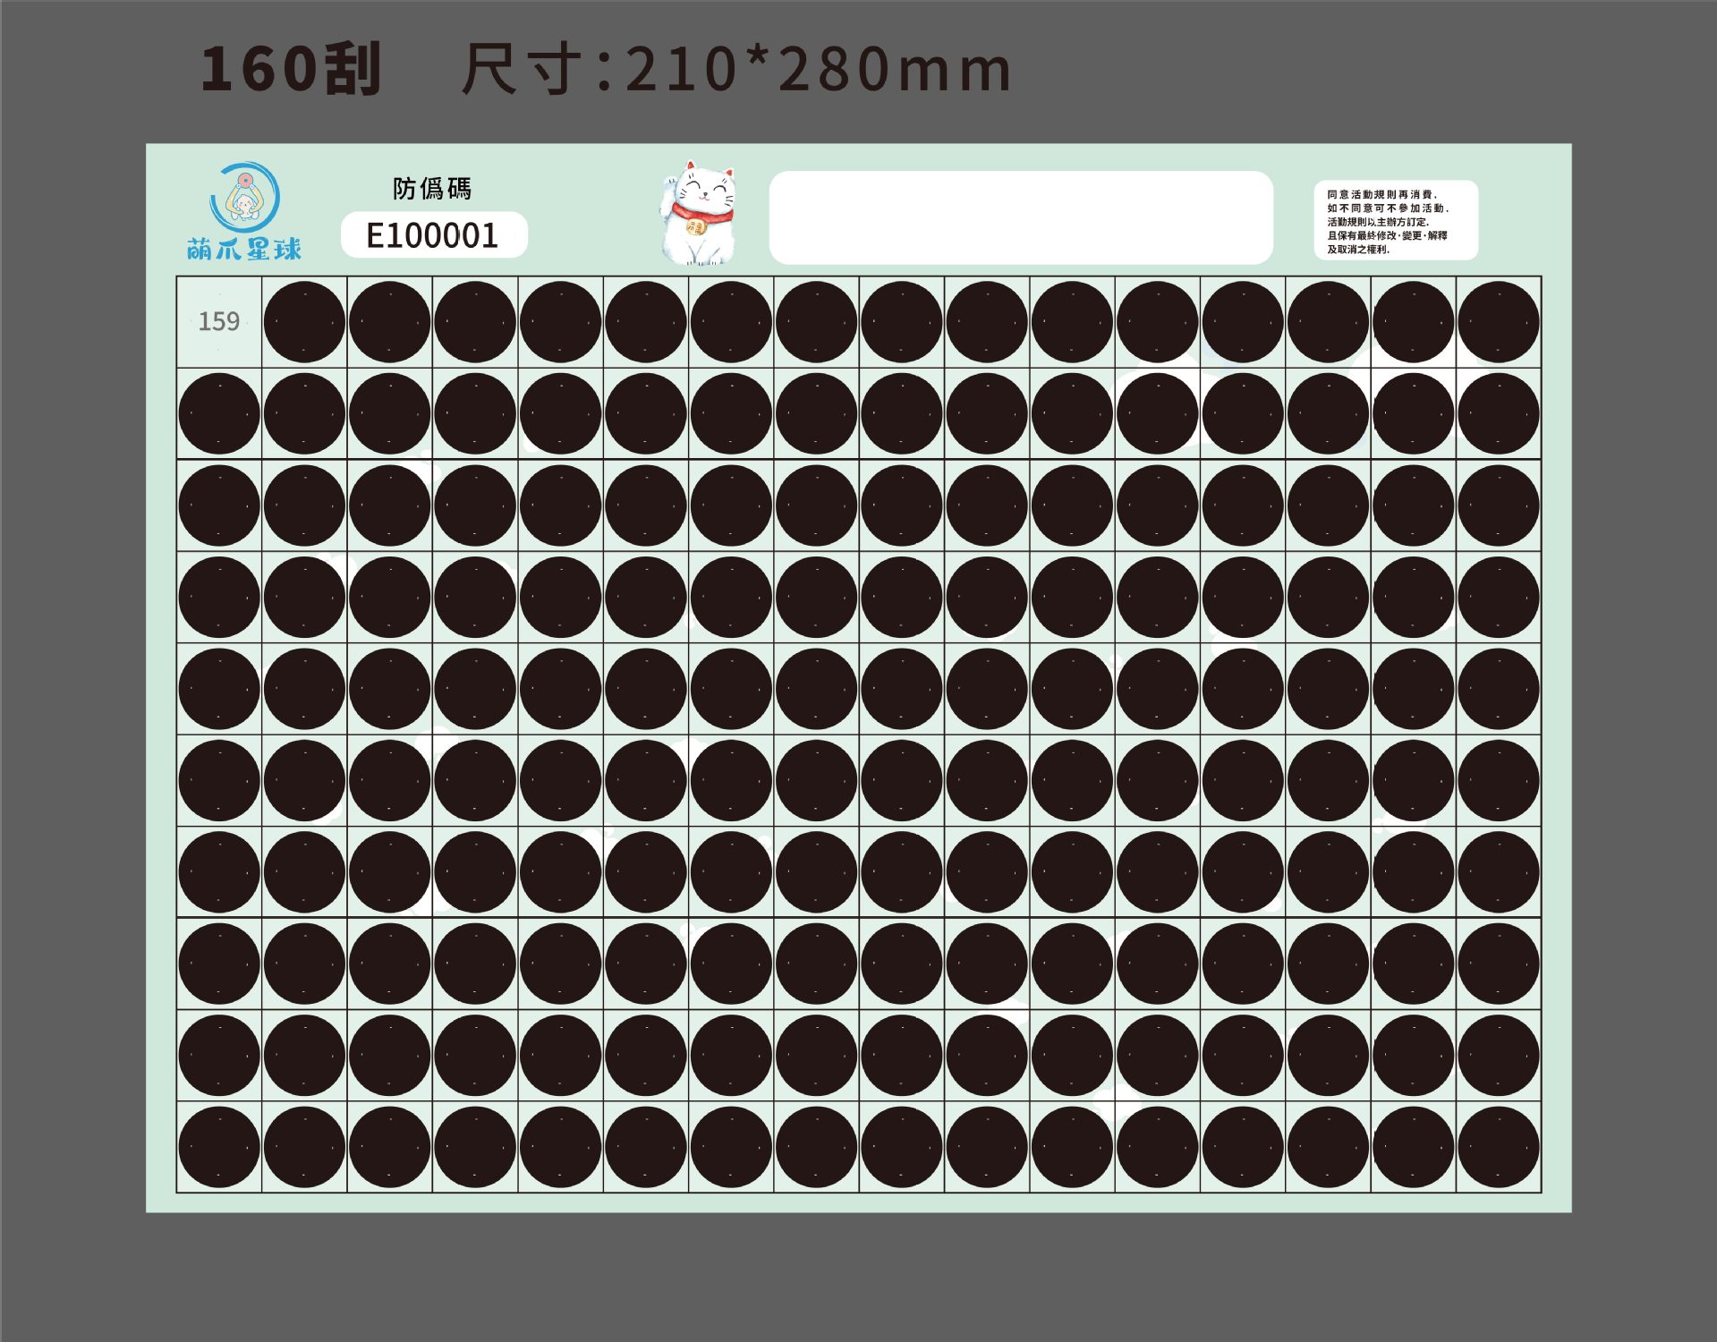This screenshot has width=1717, height=1342.
Task: Click the 防偽碼 label
Action: pos(432,189)
